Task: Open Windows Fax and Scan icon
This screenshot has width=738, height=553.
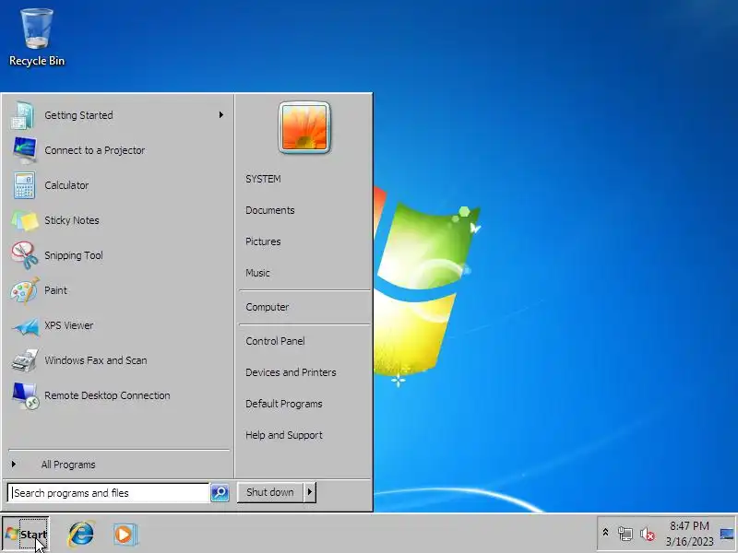Action: pos(25,360)
